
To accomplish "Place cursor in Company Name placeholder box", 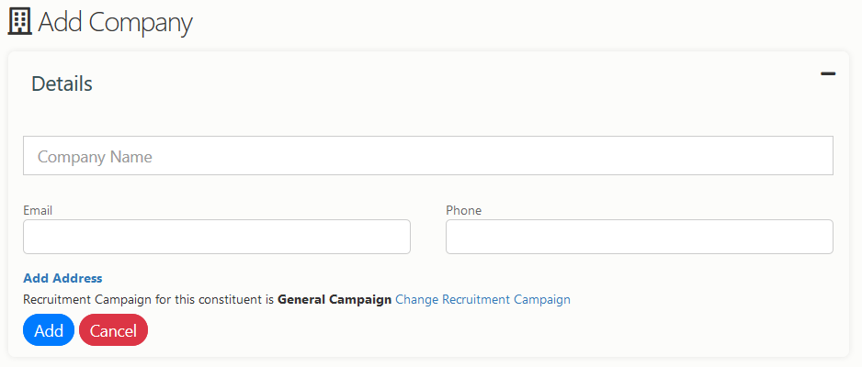I will (427, 156).
